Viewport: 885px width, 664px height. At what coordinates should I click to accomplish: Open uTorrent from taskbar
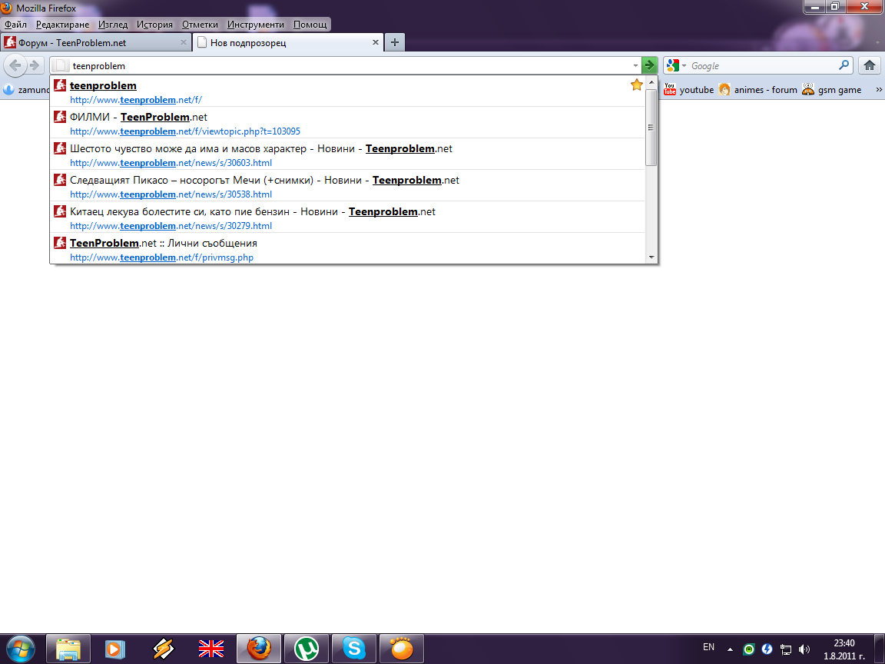tap(307, 649)
